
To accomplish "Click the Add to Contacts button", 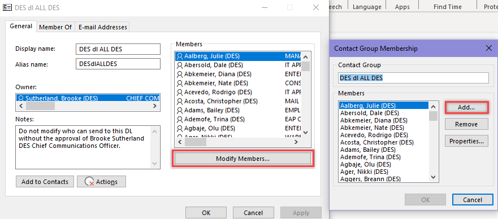I will click(45, 182).
